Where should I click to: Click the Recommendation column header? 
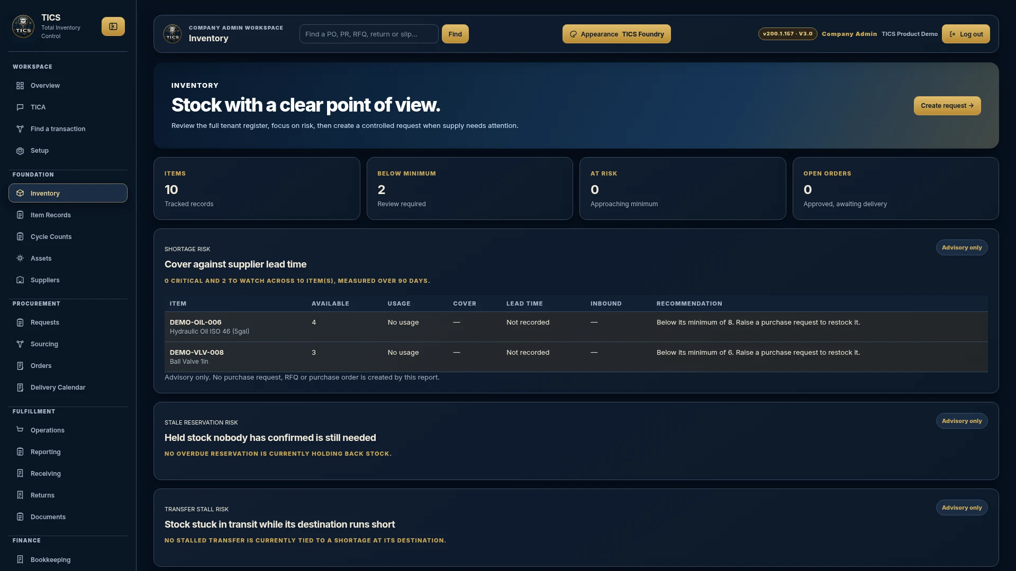pyautogui.click(x=689, y=303)
